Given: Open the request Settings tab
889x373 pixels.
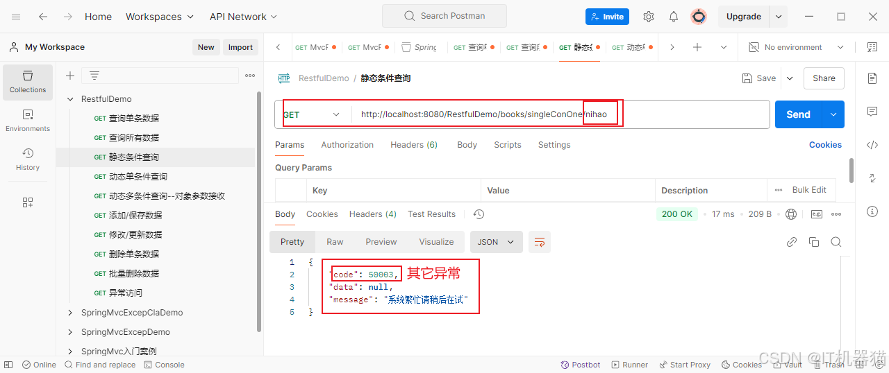Looking at the screenshot, I should point(554,145).
